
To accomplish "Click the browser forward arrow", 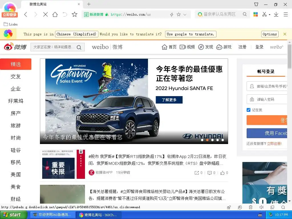I will click(x=36, y=15).
